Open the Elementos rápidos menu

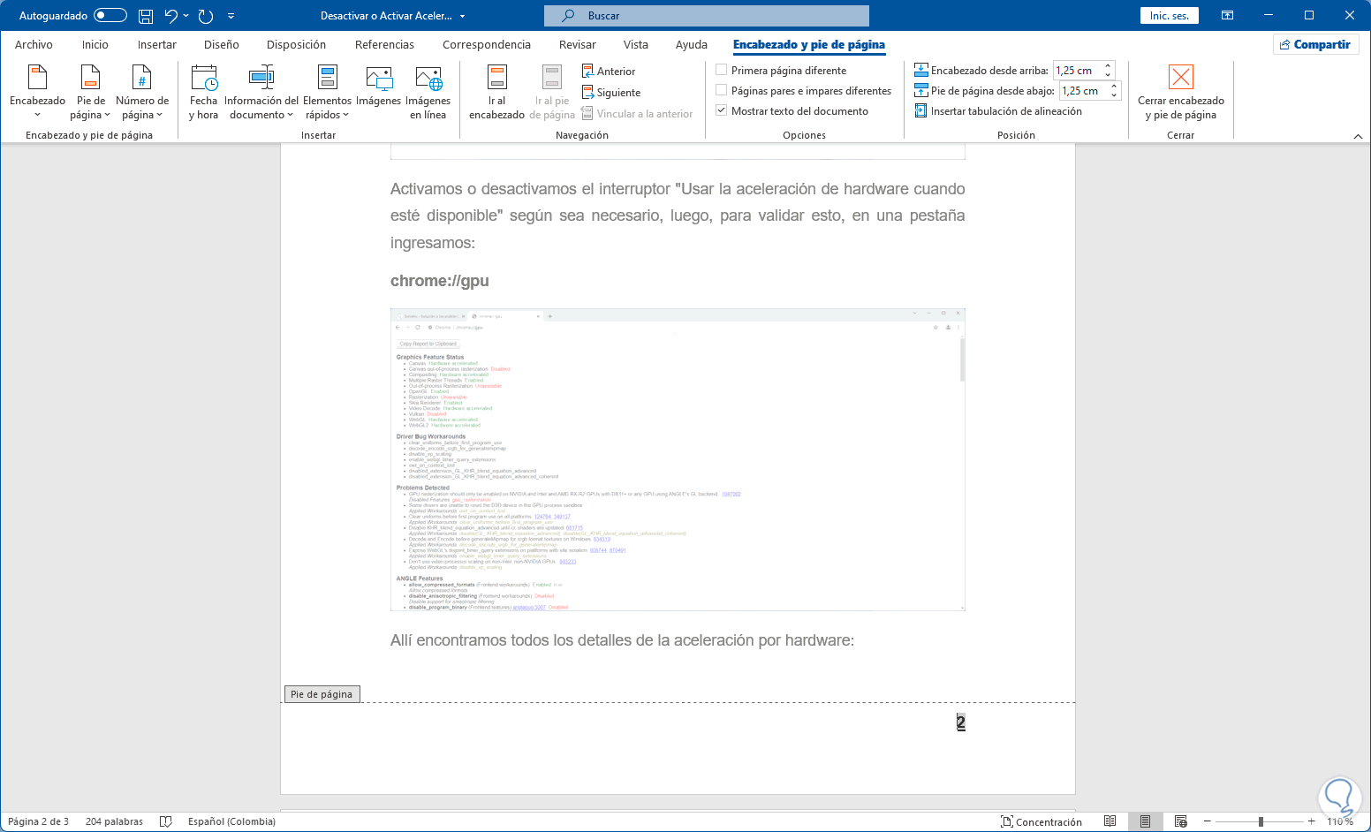(x=326, y=91)
